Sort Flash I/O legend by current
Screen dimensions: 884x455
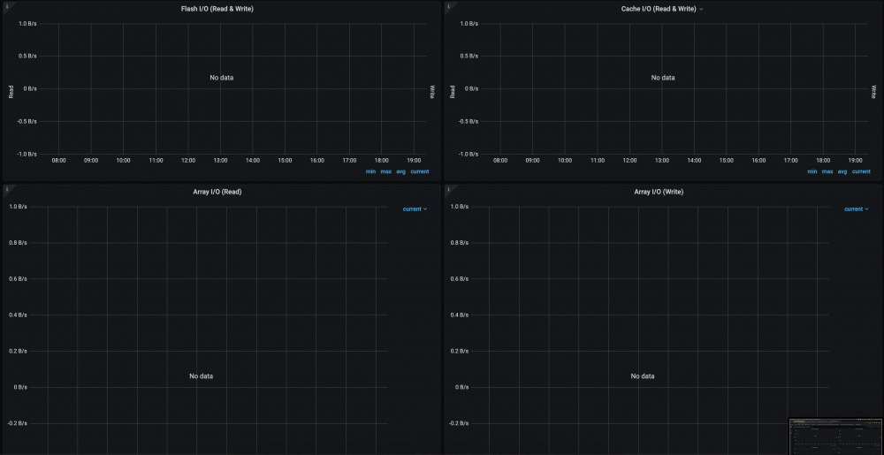point(419,171)
